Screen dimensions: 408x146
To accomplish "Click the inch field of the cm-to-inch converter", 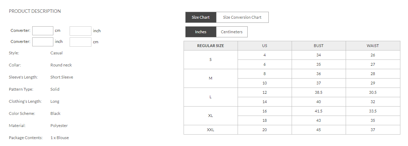I will (80, 31).
